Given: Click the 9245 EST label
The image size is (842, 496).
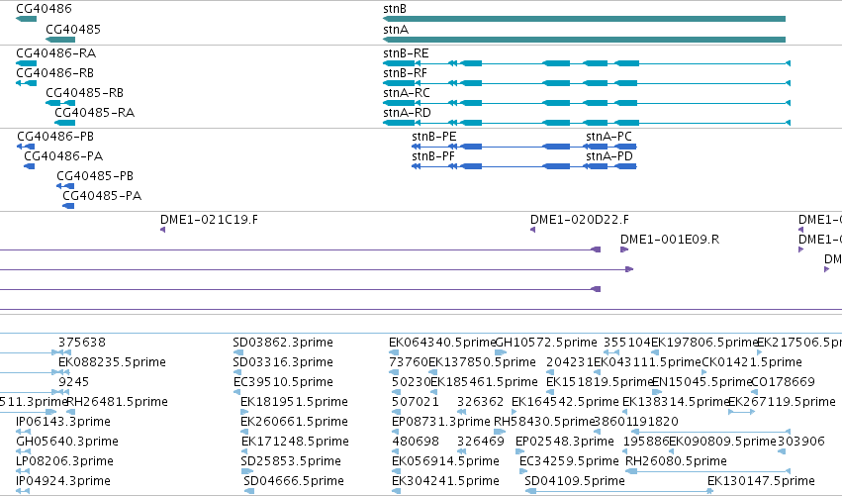Looking at the screenshot, I should [x=73, y=381].
